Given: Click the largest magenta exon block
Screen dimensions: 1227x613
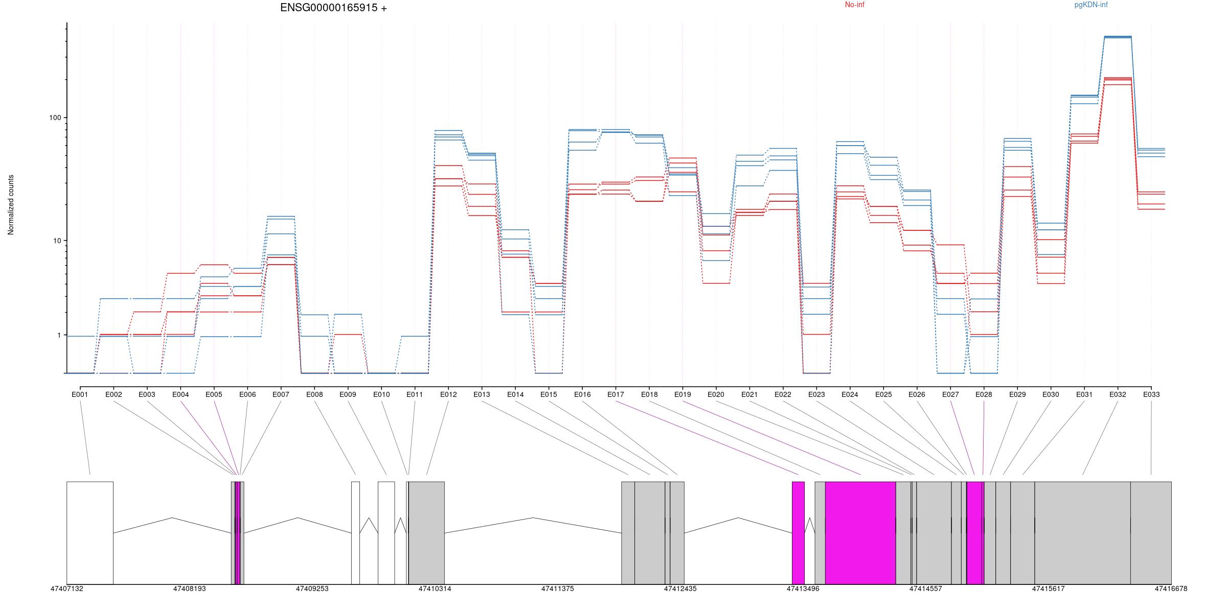Looking at the screenshot, I should (x=860, y=532).
